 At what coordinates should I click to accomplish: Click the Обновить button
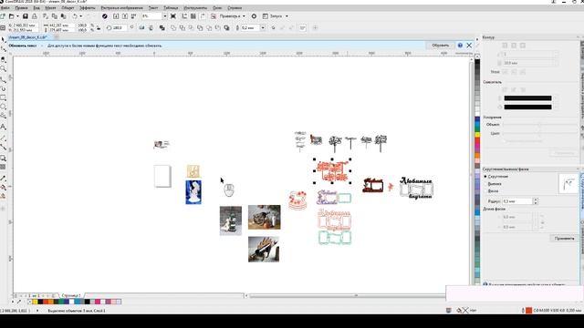click(x=440, y=46)
